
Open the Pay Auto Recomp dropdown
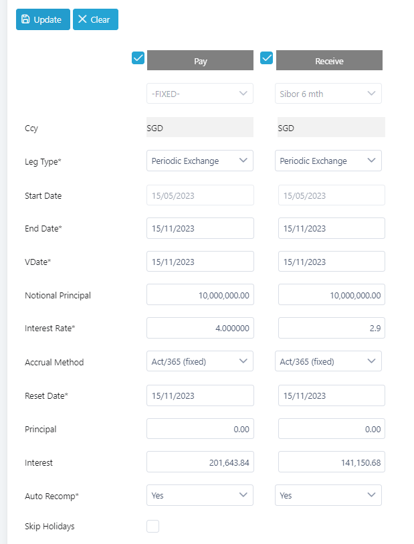[200, 495]
